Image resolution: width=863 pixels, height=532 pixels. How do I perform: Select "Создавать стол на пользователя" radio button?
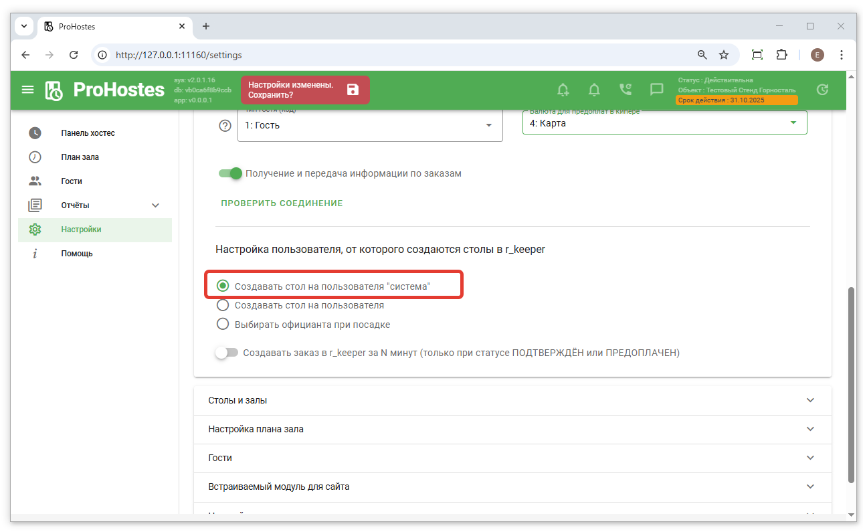pos(223,305)
